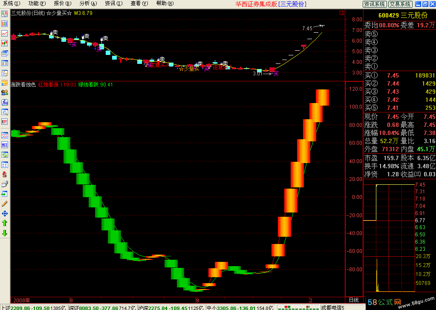Select the RSI indicator icon
The image size is (436, 310).
4,145
